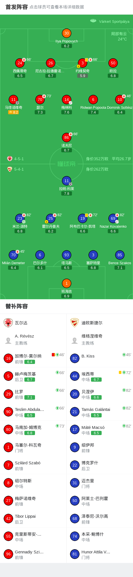This screenshot has width=133, height=577.
Task: Select bench goalkeeper 81 Hunor Attila row
Action: tap(100, 554)
